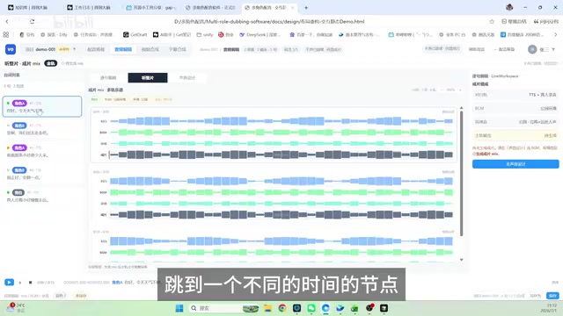Screen dimensions: 563x316
Task: Select the dark 听整片 sub-tab
Action: tap(148, 78)
